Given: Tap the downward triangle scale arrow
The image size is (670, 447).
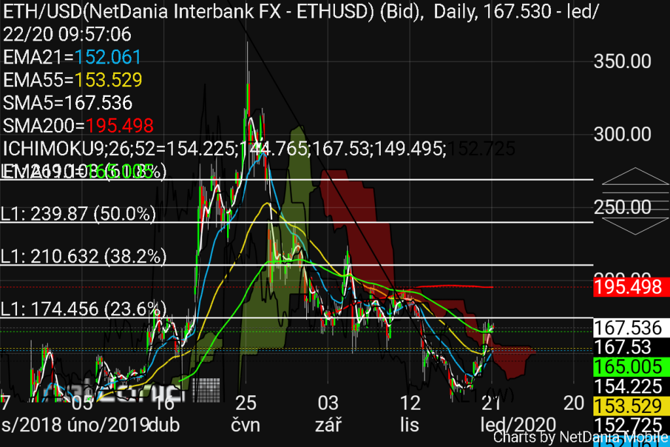Looking at the screenshot, I should (x=635, y=226).
